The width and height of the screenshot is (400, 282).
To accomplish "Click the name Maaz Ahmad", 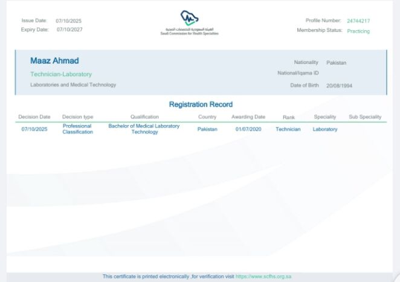I will (x=54, y=60).
